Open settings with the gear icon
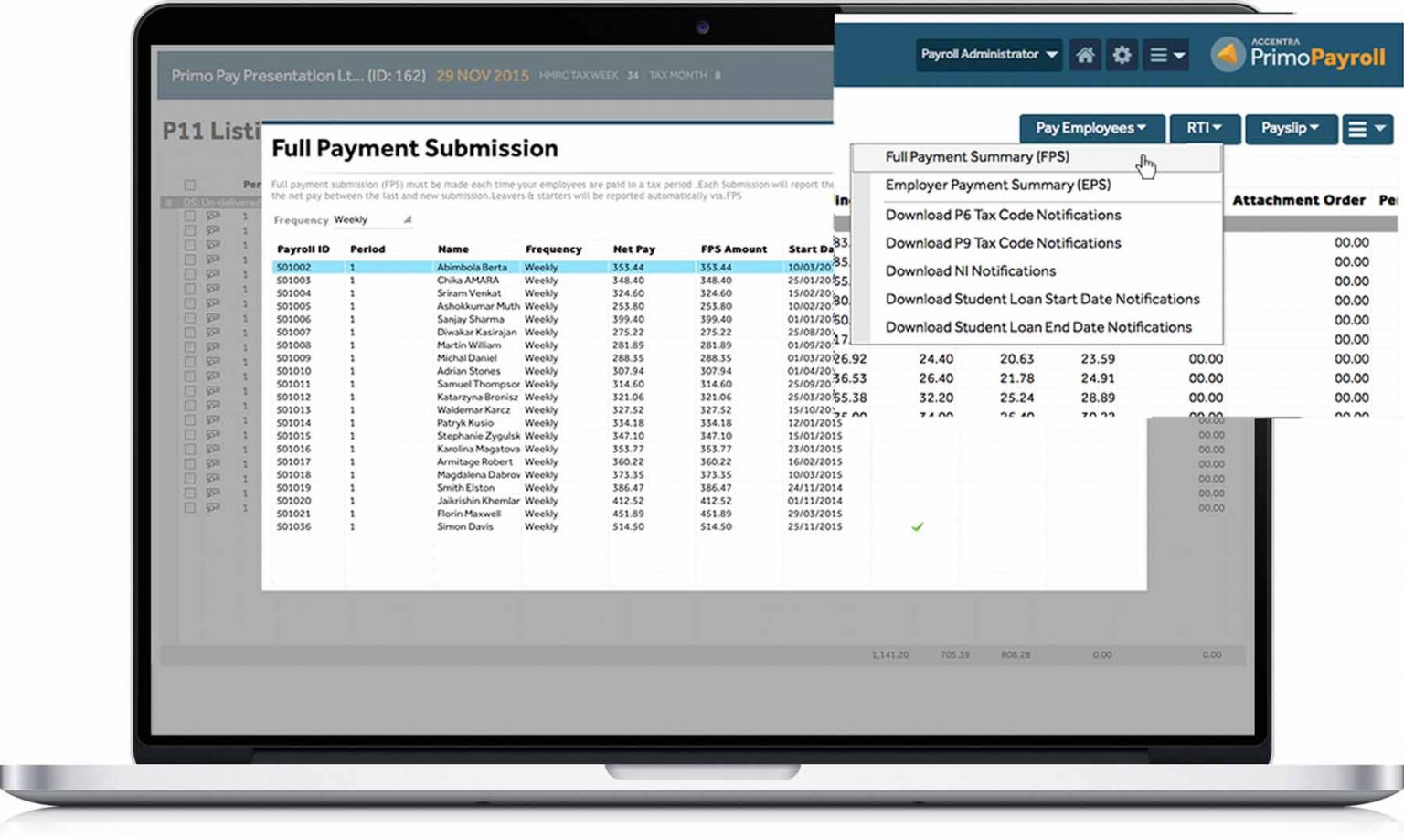This screenshot has height=838, width=1404. (x=1122, y=55)
